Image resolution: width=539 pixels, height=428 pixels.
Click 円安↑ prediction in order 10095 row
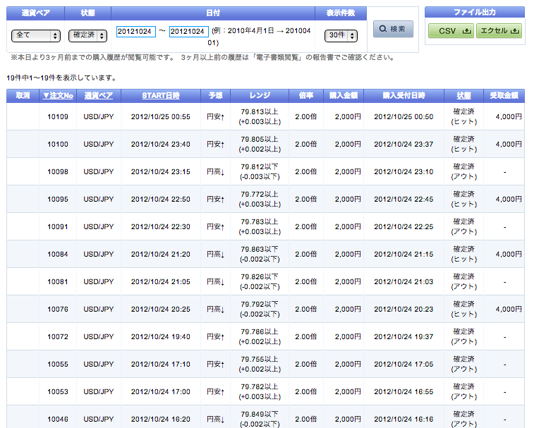[216, 200]
